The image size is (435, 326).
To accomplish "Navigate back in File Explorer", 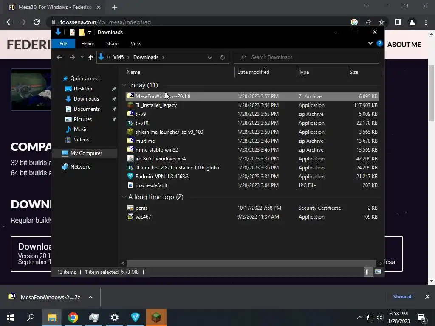I will coord(59,57).
